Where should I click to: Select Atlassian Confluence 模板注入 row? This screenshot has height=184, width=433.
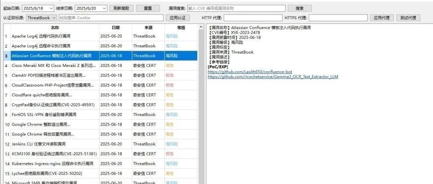tap(100, 56)
